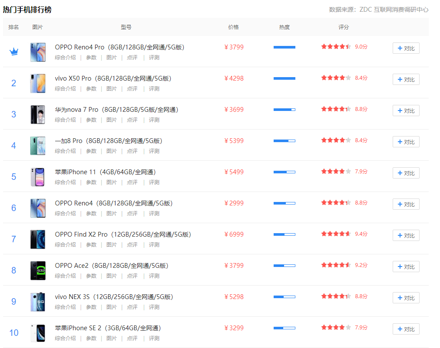
Task: Open 图片 for vivo NEX 3S
Action: tap(111, 307)
